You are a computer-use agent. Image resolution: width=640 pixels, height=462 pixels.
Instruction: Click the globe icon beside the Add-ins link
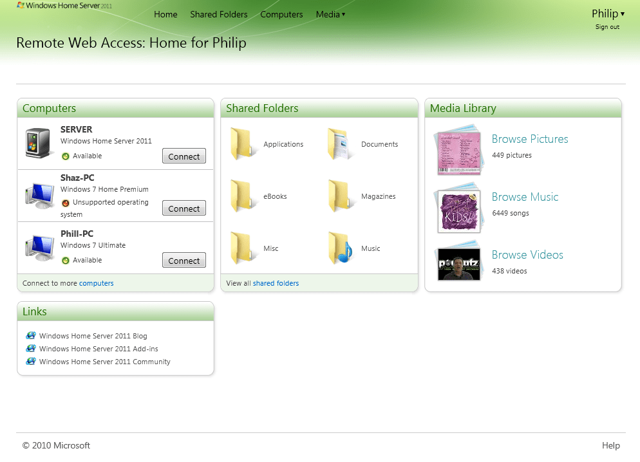32,349
